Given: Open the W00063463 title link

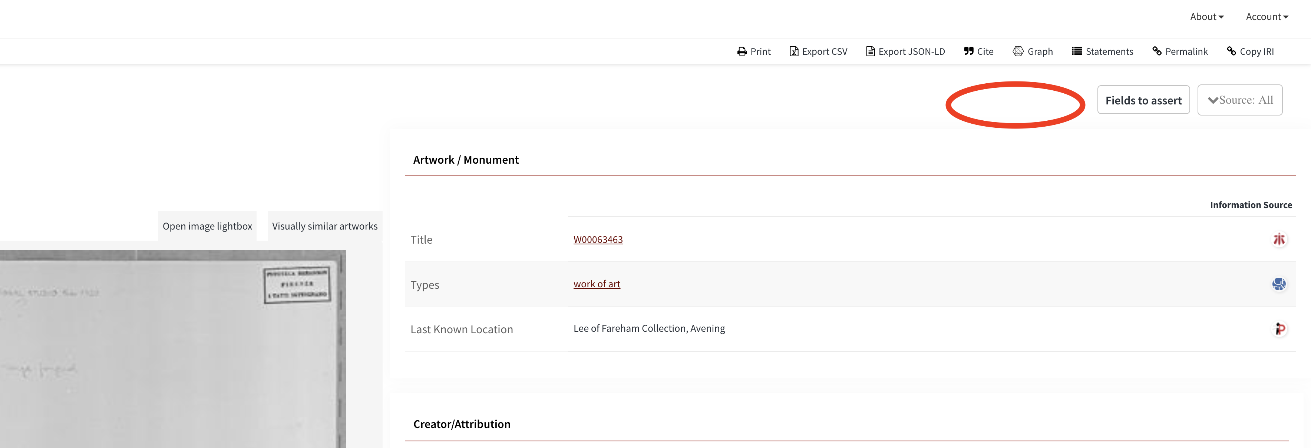Looking at the screenshot, I should click(598, 240).
